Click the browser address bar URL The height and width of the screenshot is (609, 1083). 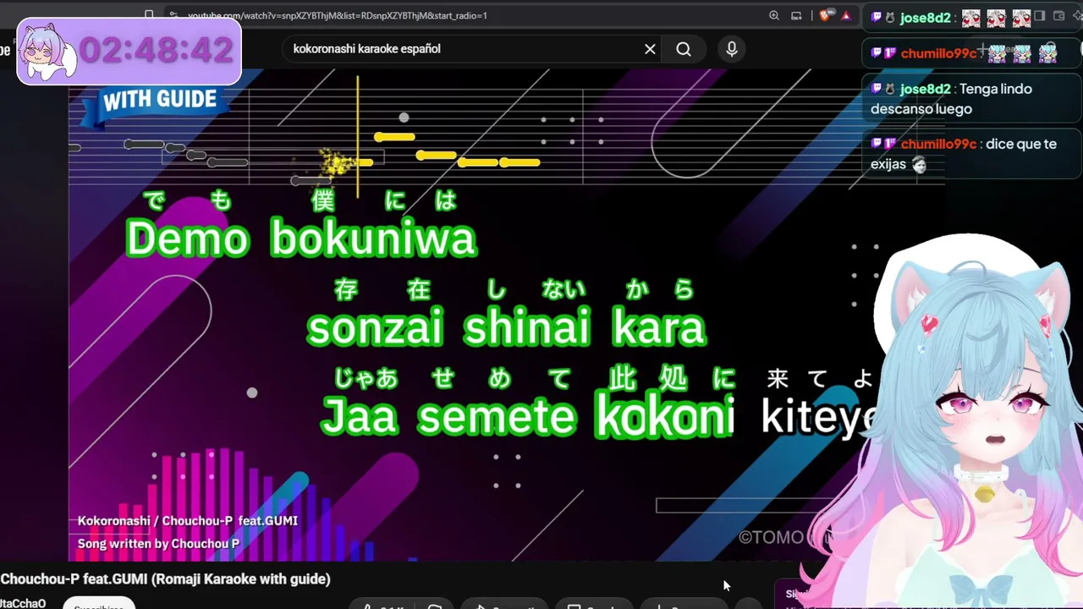click(337, 15)
